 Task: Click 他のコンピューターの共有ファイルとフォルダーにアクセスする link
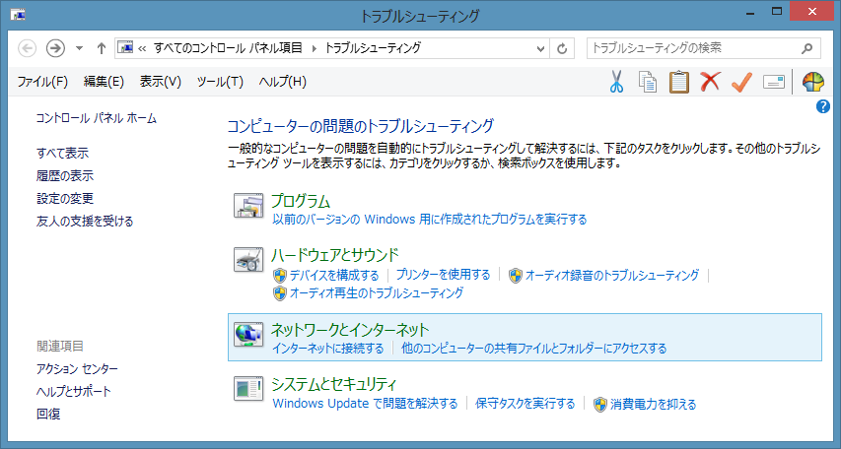[x=533, y=349]
